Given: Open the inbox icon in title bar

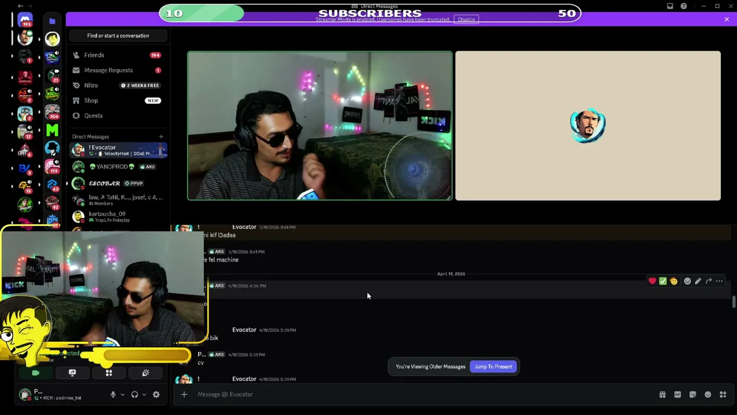Looking at the screenshot, I should point(670,6).
